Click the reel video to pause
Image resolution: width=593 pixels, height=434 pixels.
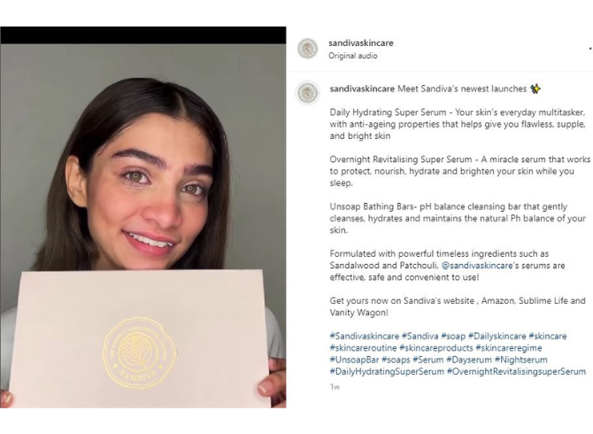[143, 226]
